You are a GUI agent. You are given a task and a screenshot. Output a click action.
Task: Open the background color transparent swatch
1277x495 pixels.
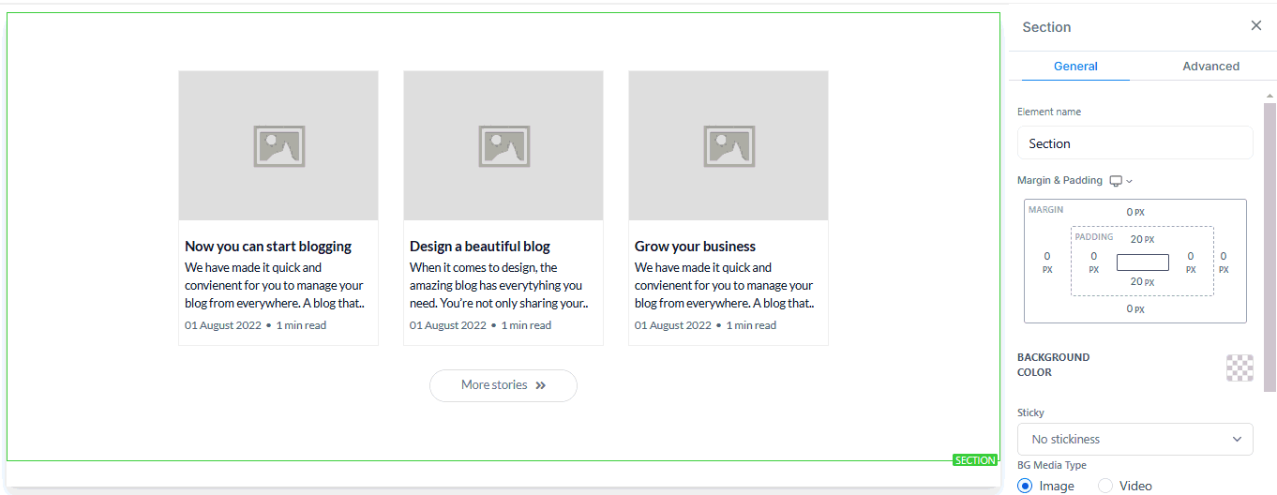(1239, 367)
